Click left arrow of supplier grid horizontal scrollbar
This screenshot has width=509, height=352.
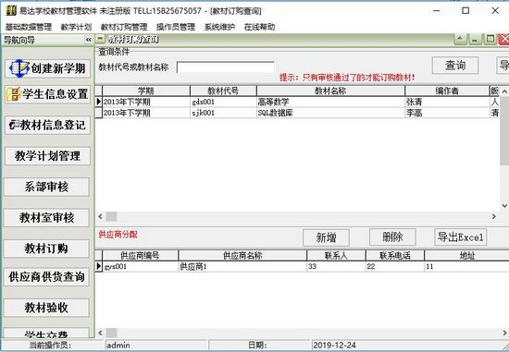click(100, 333)
